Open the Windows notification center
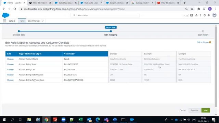This screenshot has height=123, width=219. point(214,120)
